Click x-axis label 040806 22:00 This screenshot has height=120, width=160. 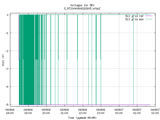coord(82,111)
